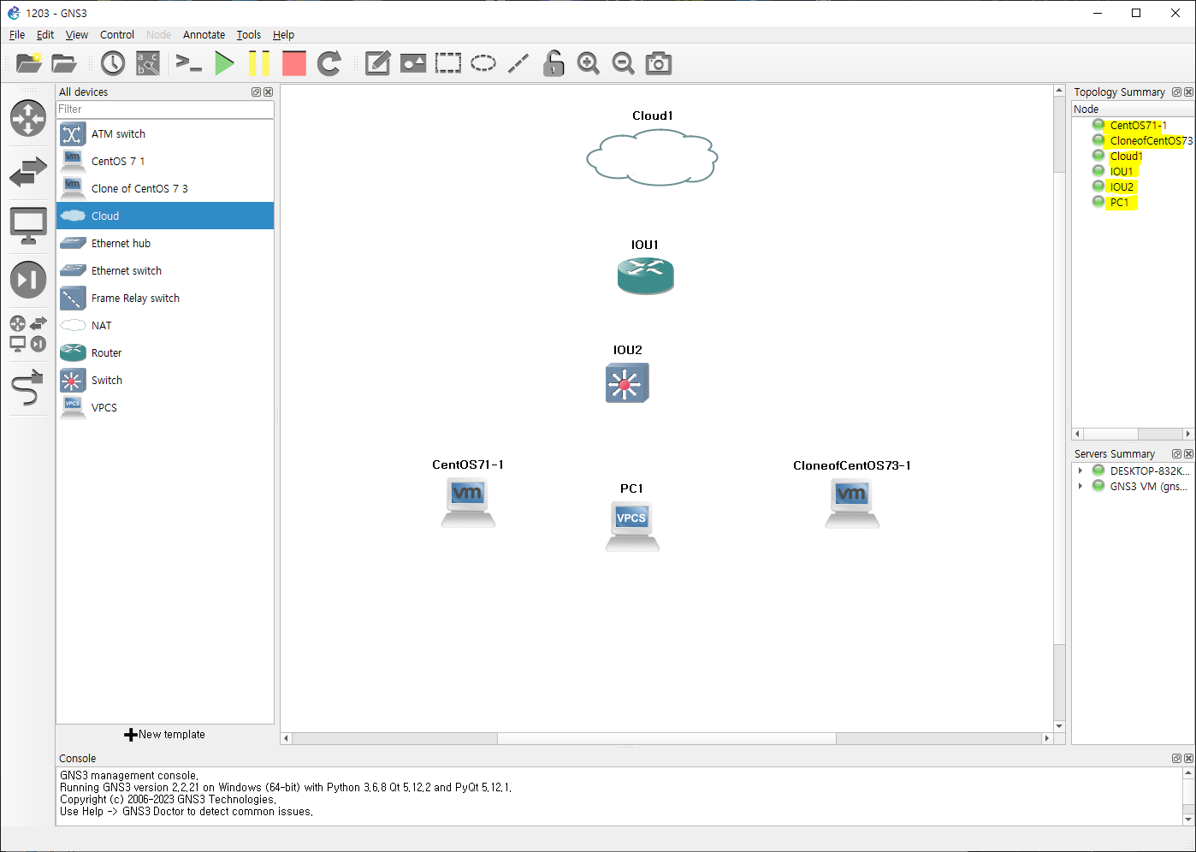Screen dimensions: 1196x852
Task: Stop all nodes with red square
Action: tap(294, 63)
